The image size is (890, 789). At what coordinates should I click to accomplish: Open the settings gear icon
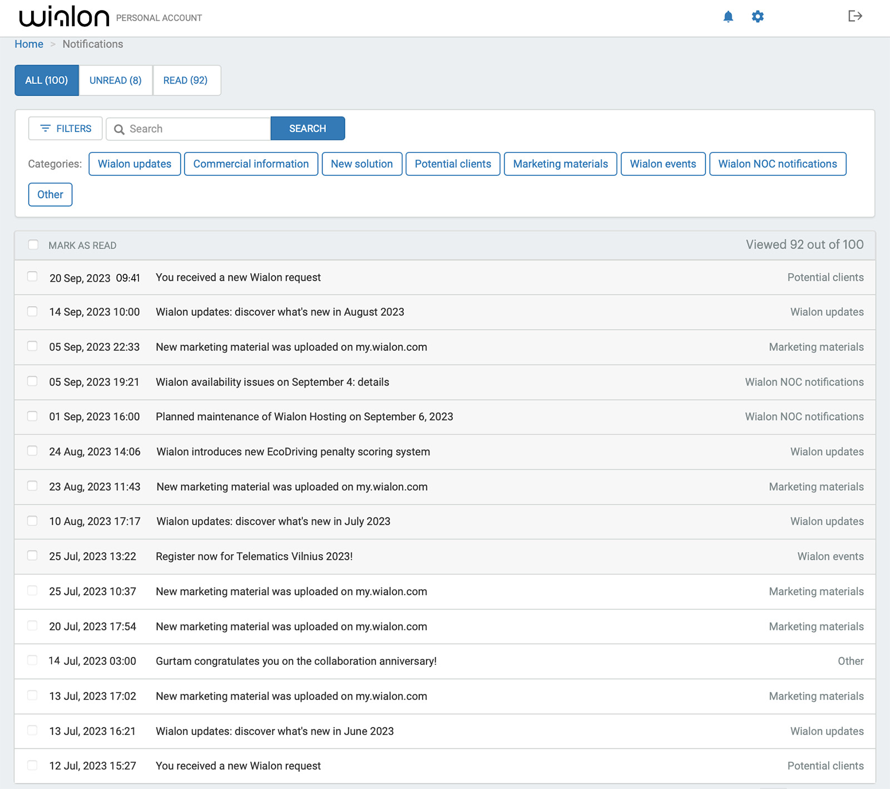pyautogui.click(x=757, y=17)
